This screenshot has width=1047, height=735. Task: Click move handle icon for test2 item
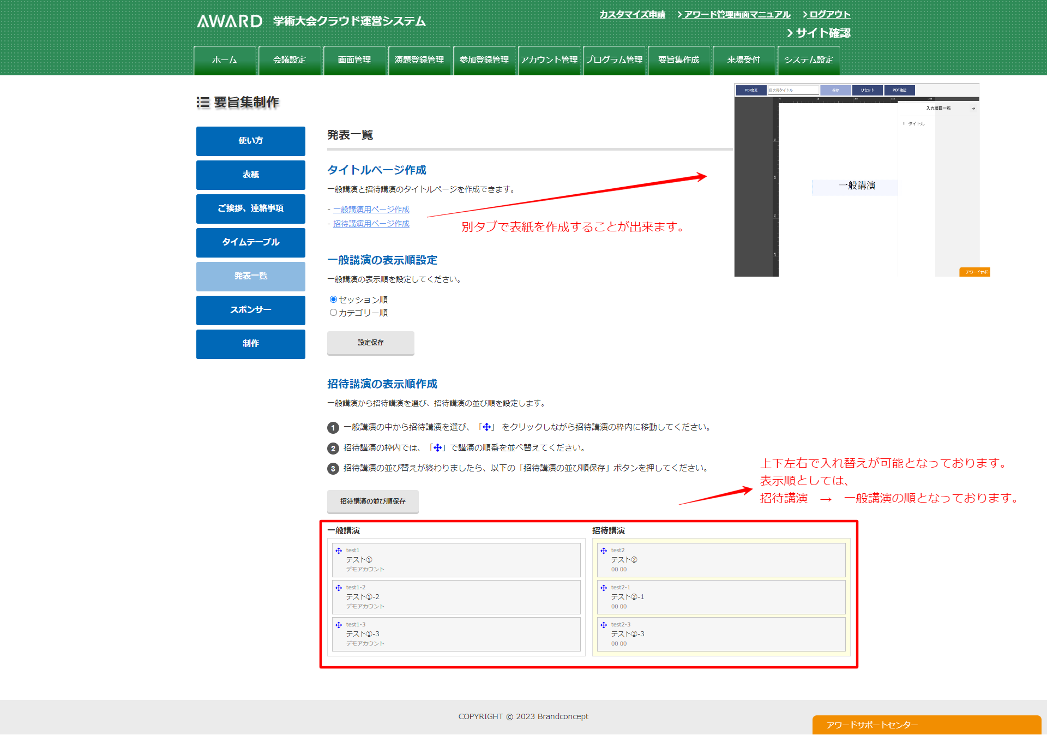click(x=604, y=551)
